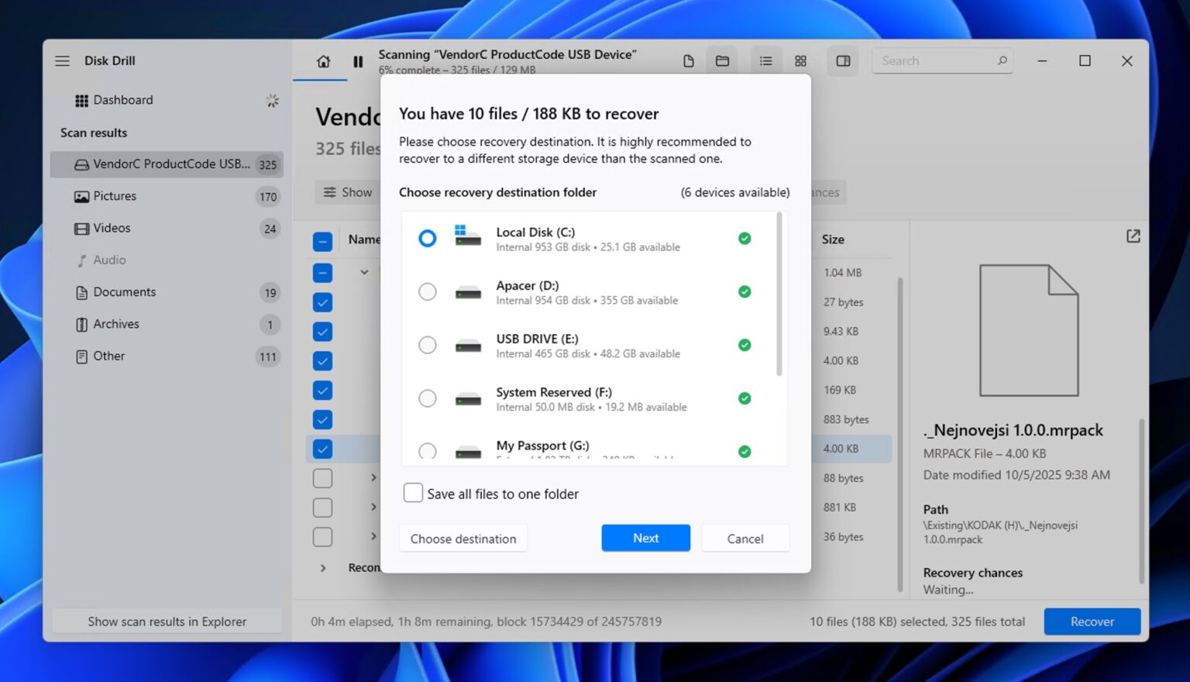The image size is (1190, 682).
Task: Open the Dashboard in Disk Drill
Action: pyautogui.click(x=123, y=100)
